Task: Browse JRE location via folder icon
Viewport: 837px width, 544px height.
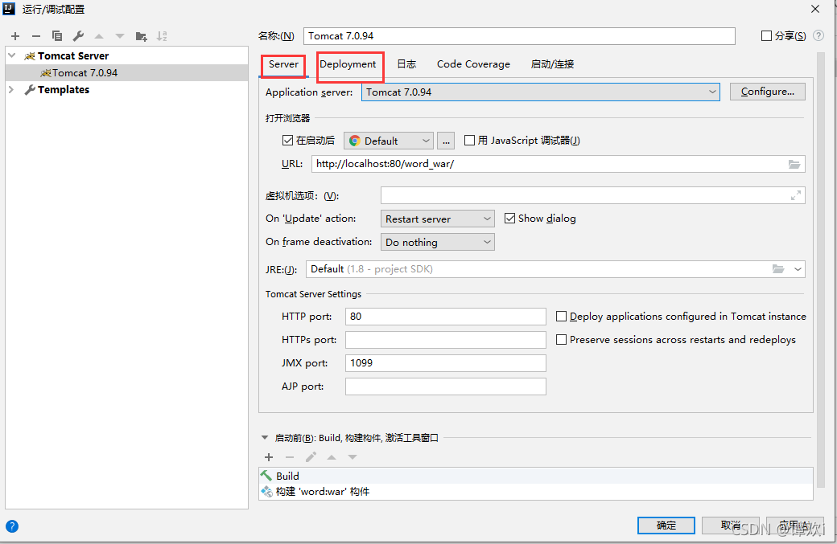Action: click(778, 269)
